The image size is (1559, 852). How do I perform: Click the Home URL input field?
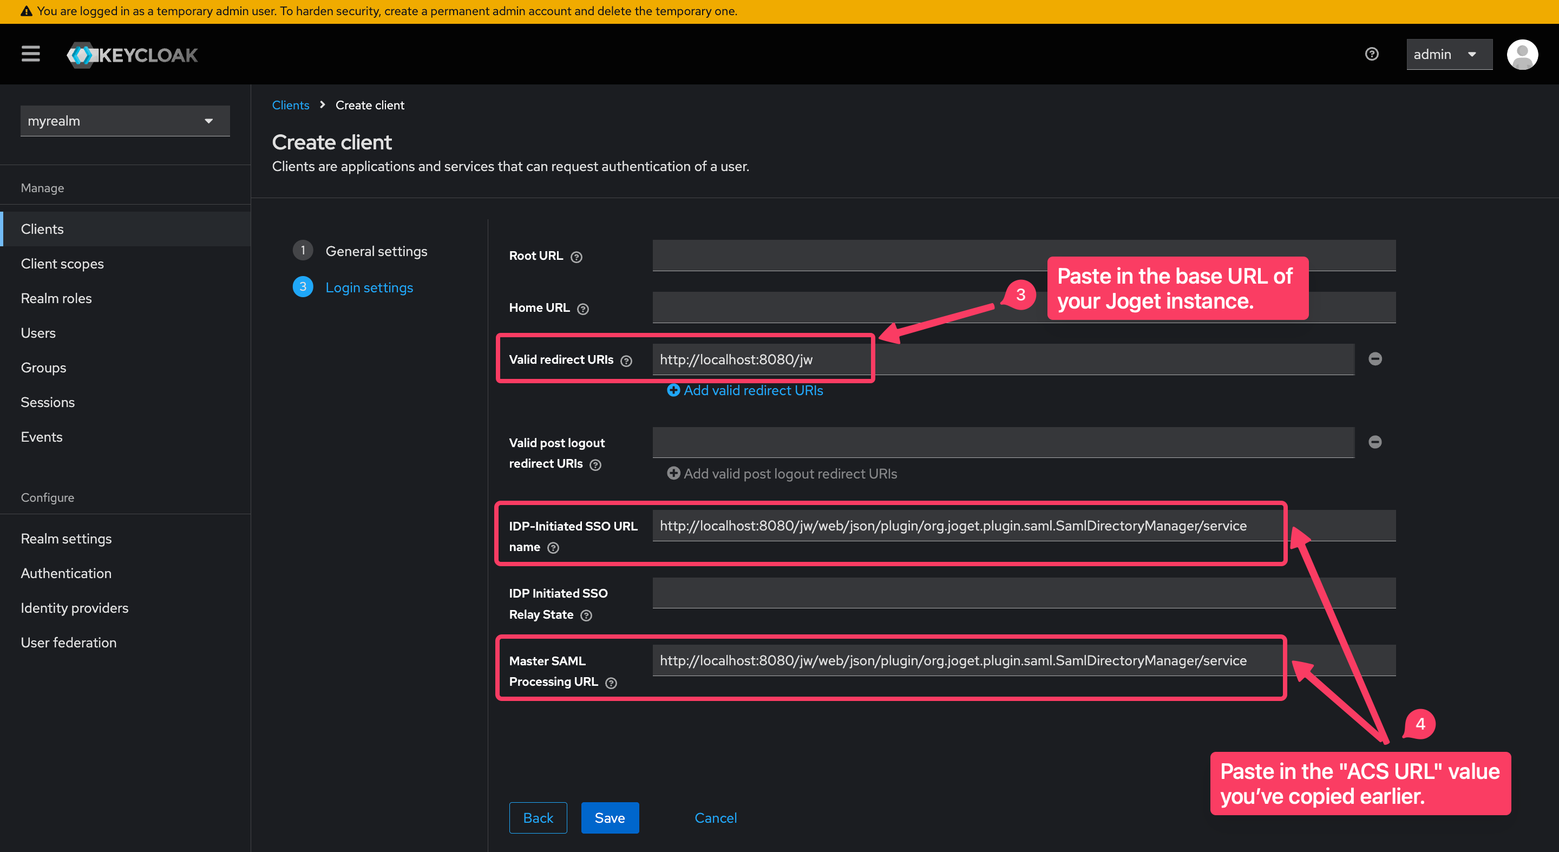[1024, 307]
